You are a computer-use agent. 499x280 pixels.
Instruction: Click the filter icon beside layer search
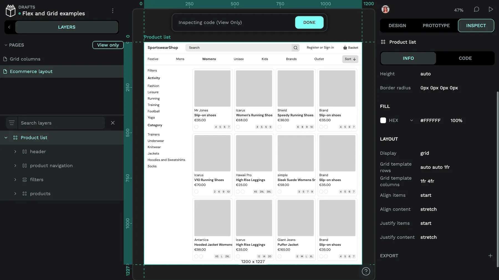pos(12,123)
